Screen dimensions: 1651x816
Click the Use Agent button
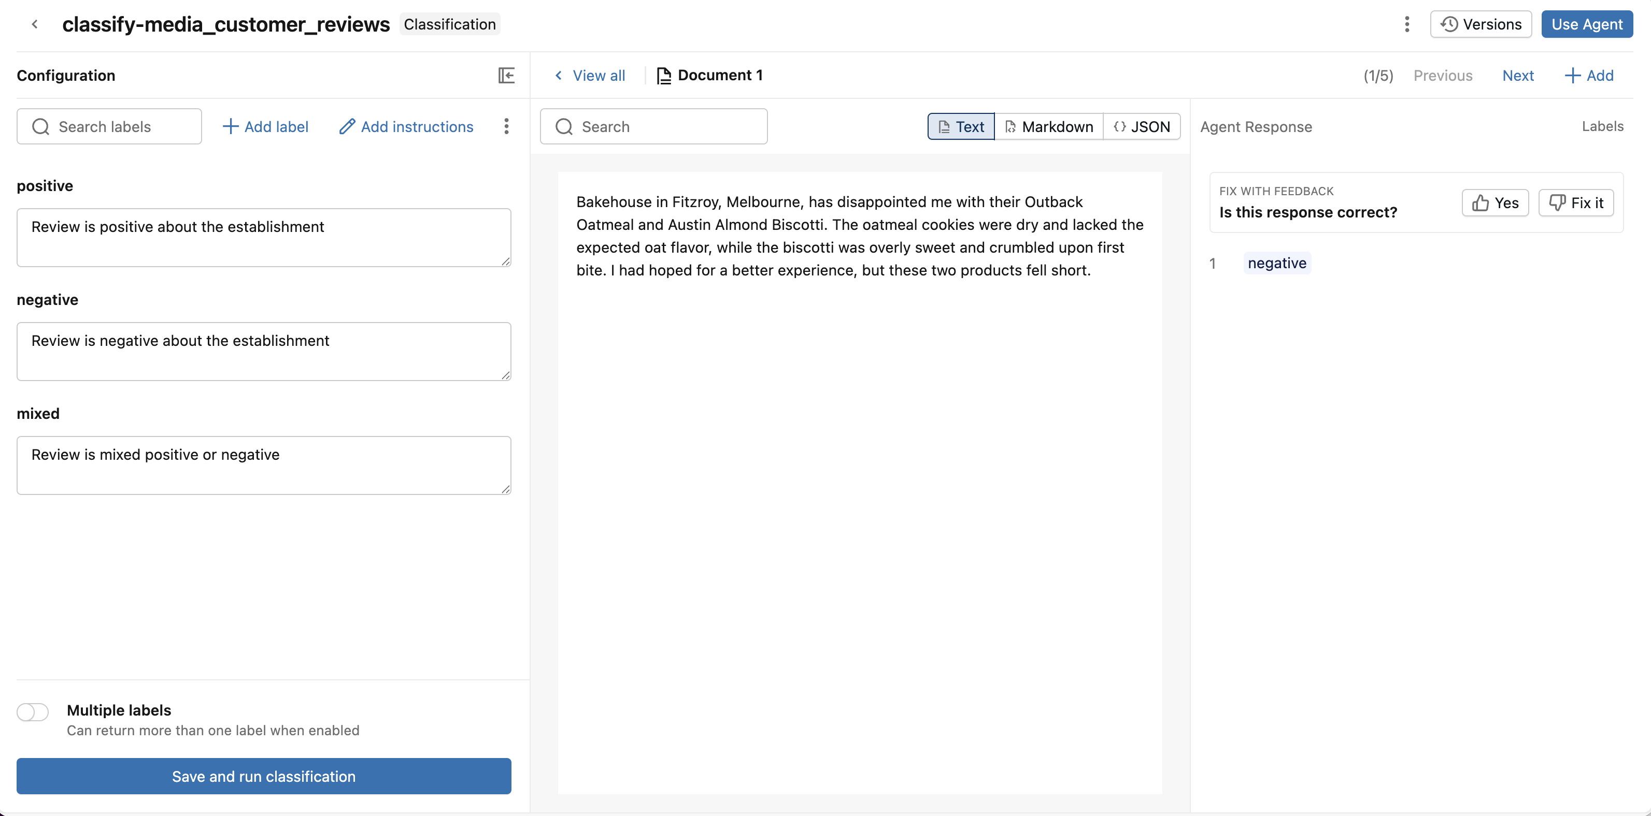pos(1587,24)
